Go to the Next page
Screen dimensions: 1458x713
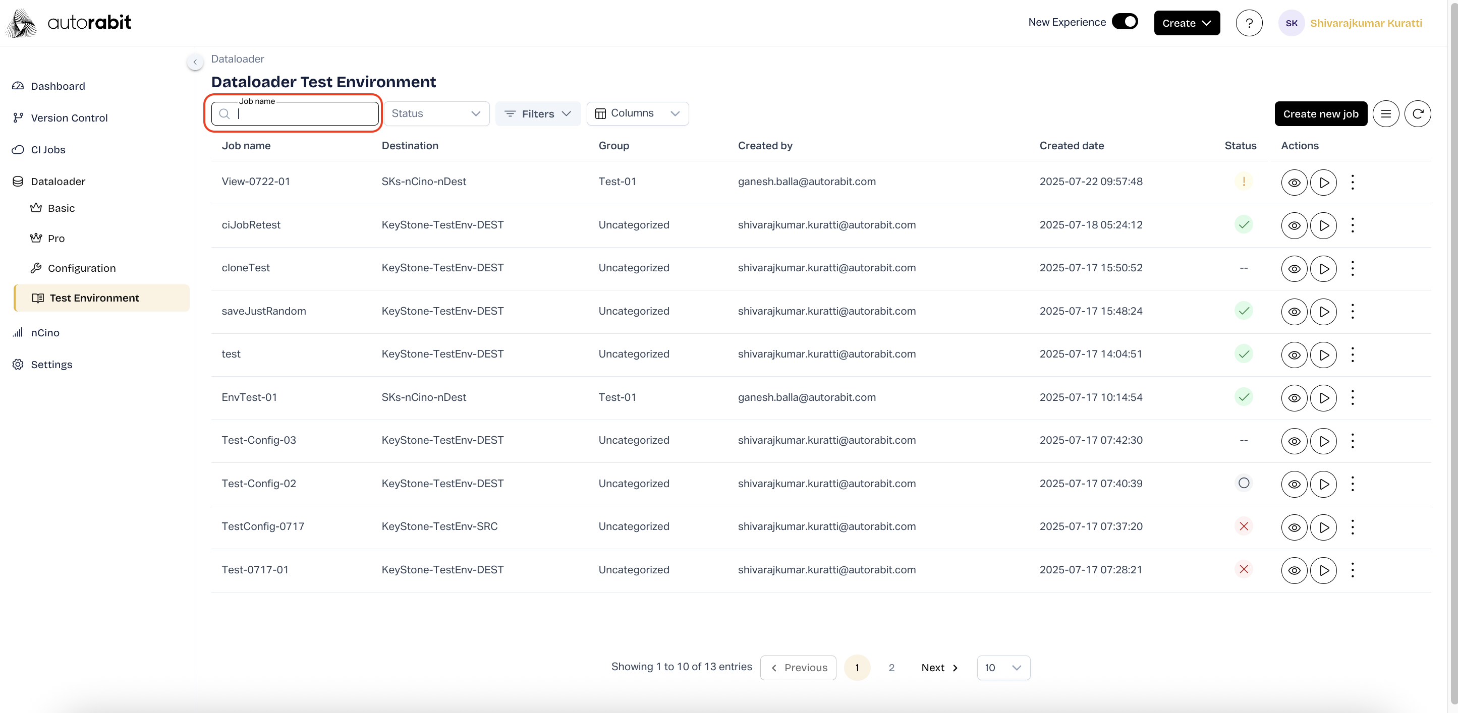[939, 668]
